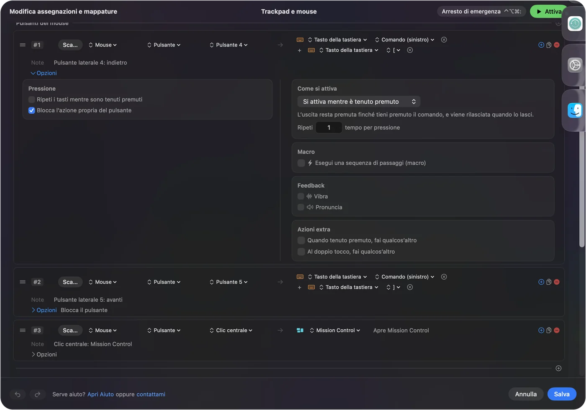Enable the macro sequence checkbox

point(301,163)
